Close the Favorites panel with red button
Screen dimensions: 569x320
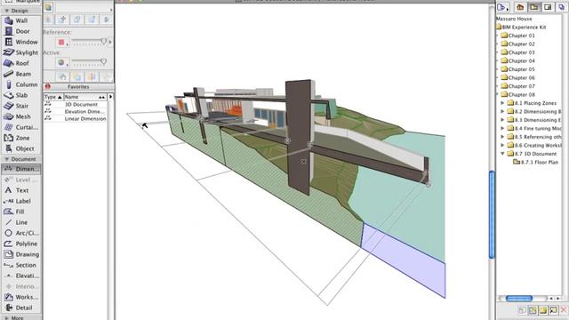tap(47, 87)
